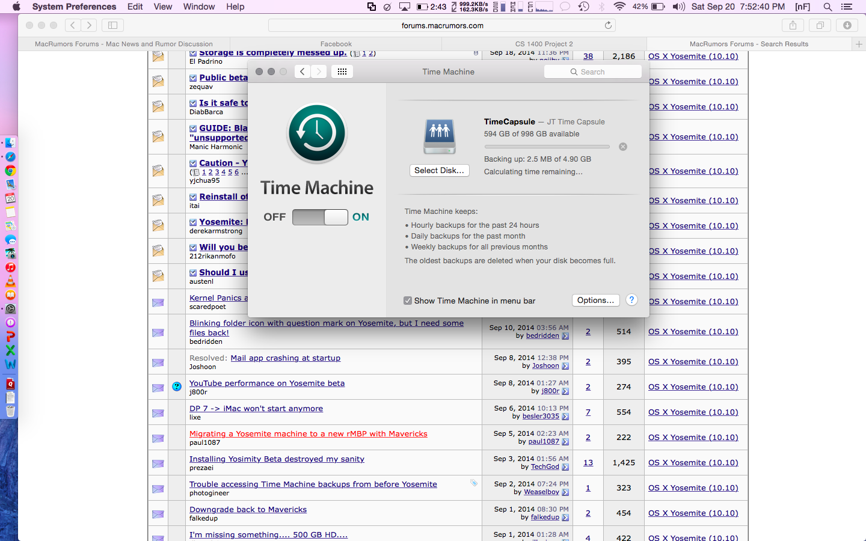This screenshot has height=541, width=866.
Task: Click Safari address bar
Action: [442, 25]
